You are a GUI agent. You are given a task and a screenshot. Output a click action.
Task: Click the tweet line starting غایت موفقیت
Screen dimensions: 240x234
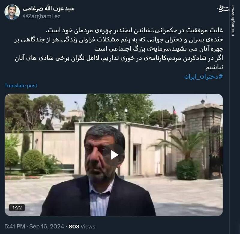pos(134,31)
